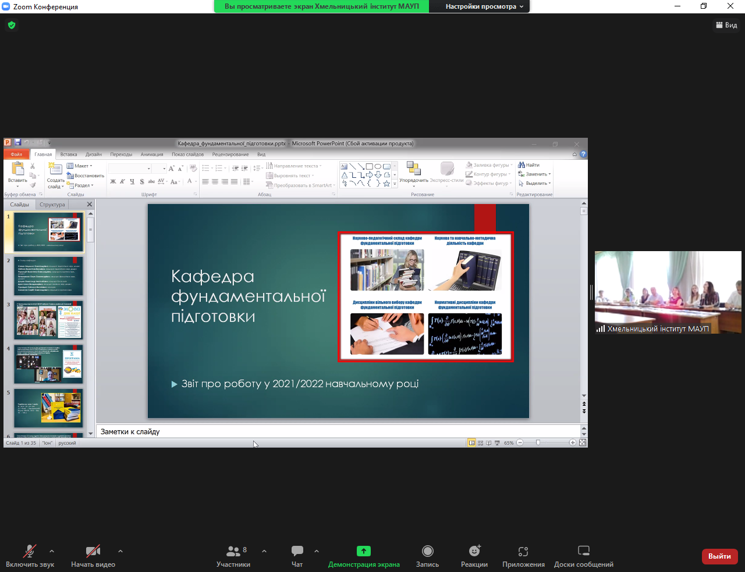Start recording with Запись icon
This screenshot has height=572, width=745.
pyautogui.click(x=427, y=551)
